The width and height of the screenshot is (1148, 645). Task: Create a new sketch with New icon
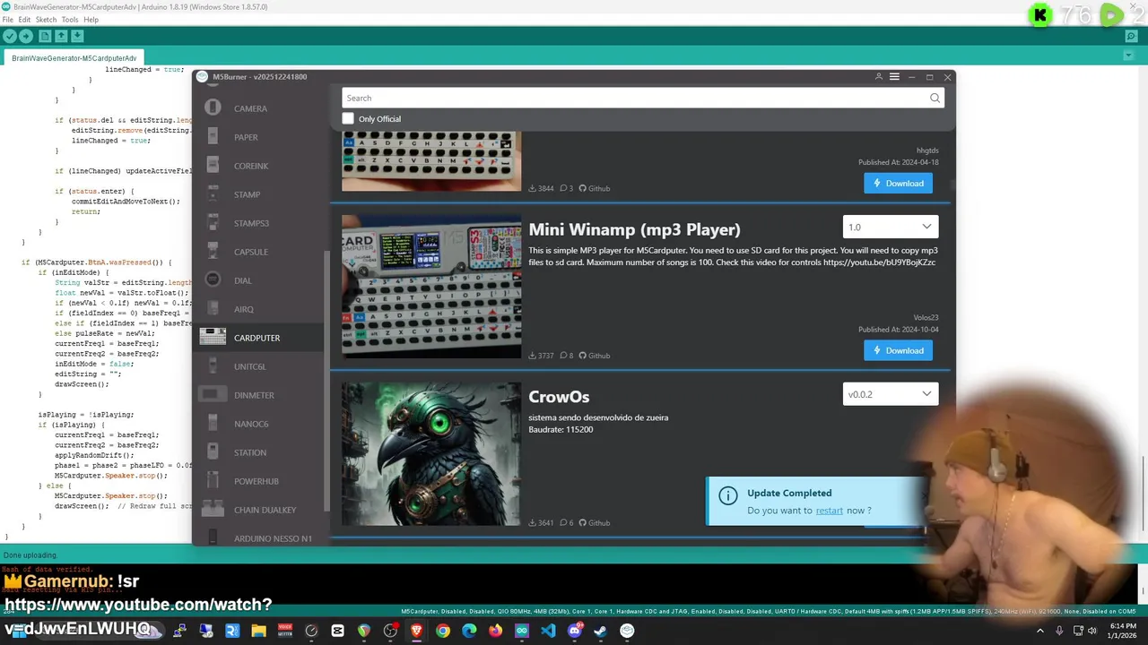45,37
